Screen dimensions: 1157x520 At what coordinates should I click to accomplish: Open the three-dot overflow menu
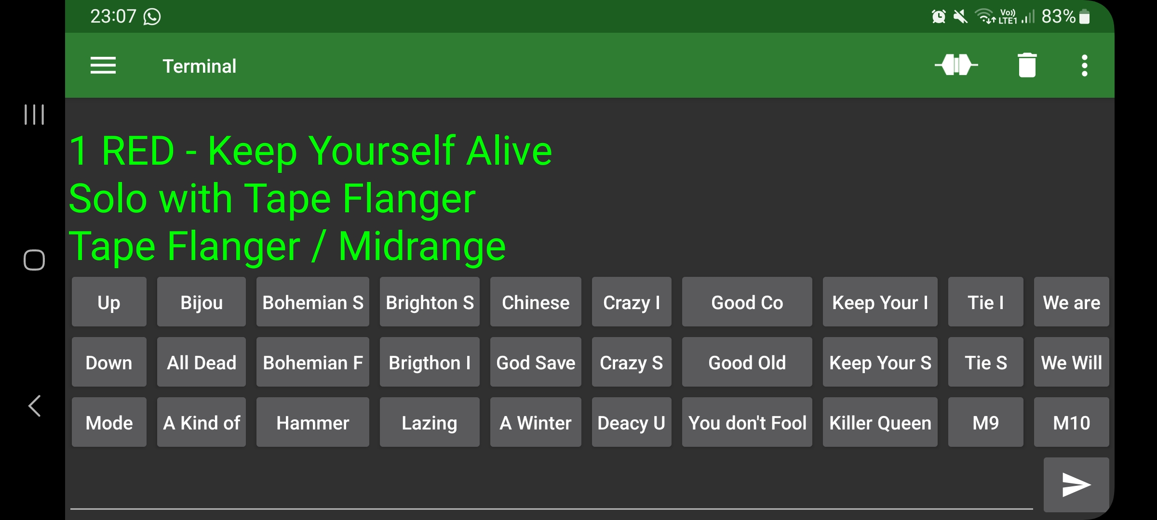click(x=1084, y=65)
